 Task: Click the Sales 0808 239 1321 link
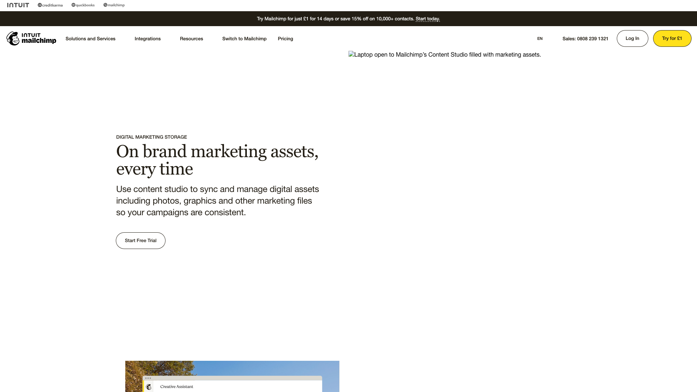(585, 38)
